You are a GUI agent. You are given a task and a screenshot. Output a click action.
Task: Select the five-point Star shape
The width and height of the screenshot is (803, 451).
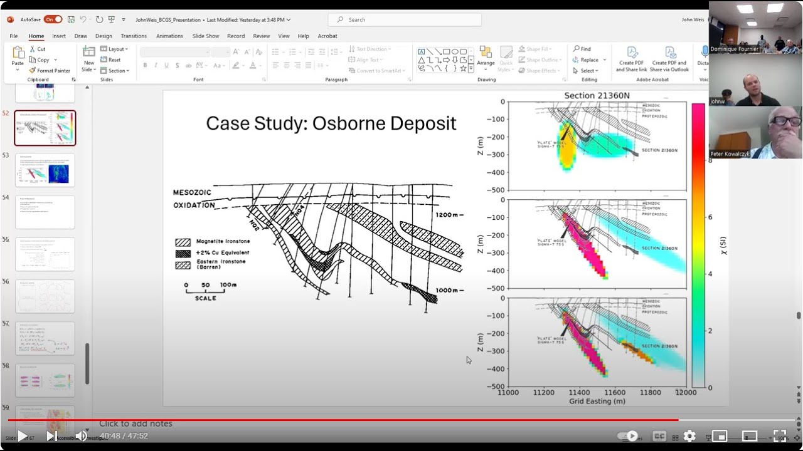[463, 68]
